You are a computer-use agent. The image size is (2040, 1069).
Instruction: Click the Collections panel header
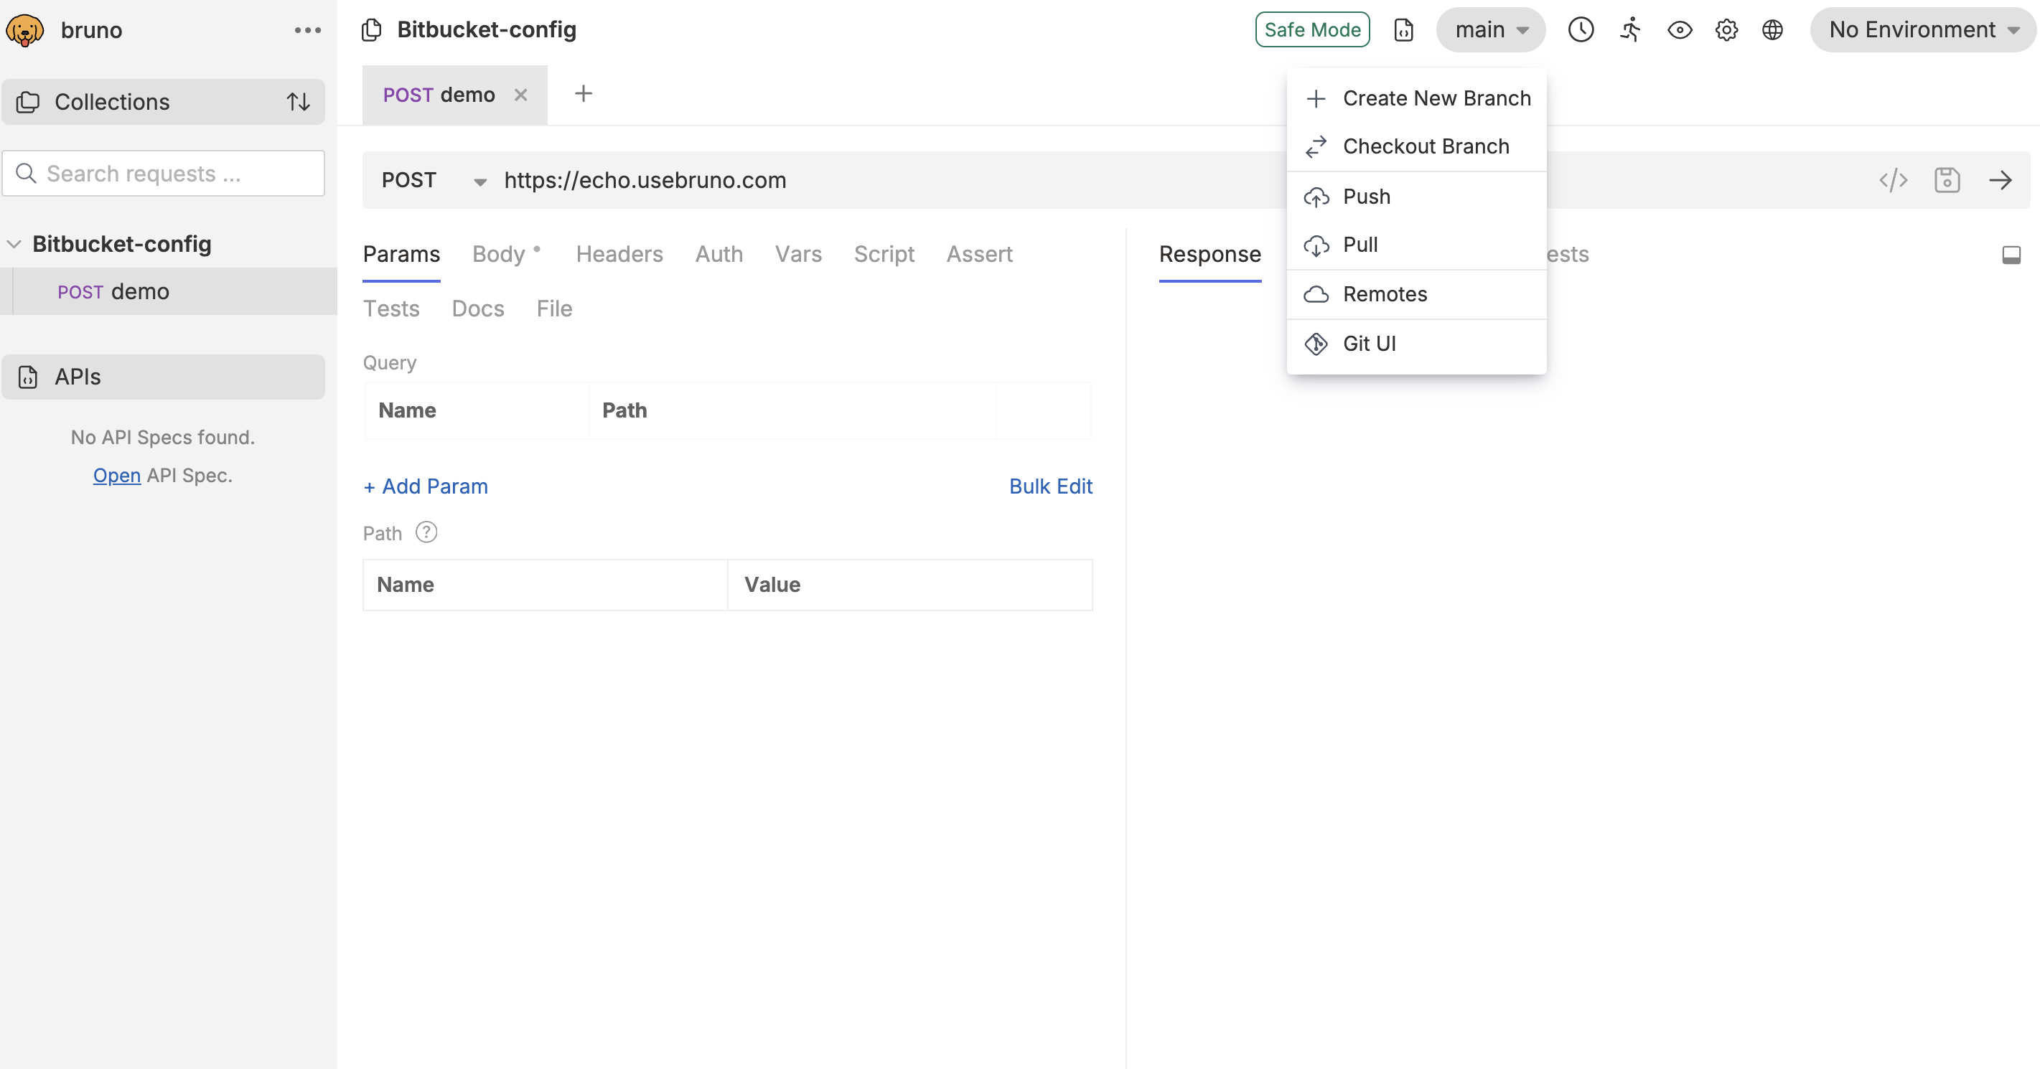[163, 102]
